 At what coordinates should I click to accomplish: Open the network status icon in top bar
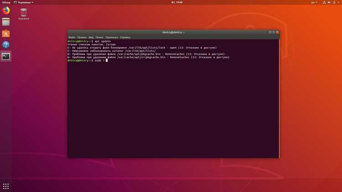pos(324,2)
